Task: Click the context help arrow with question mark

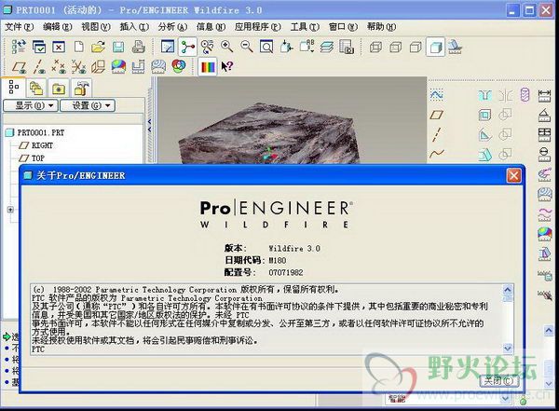Action: (x=227, y=67)
